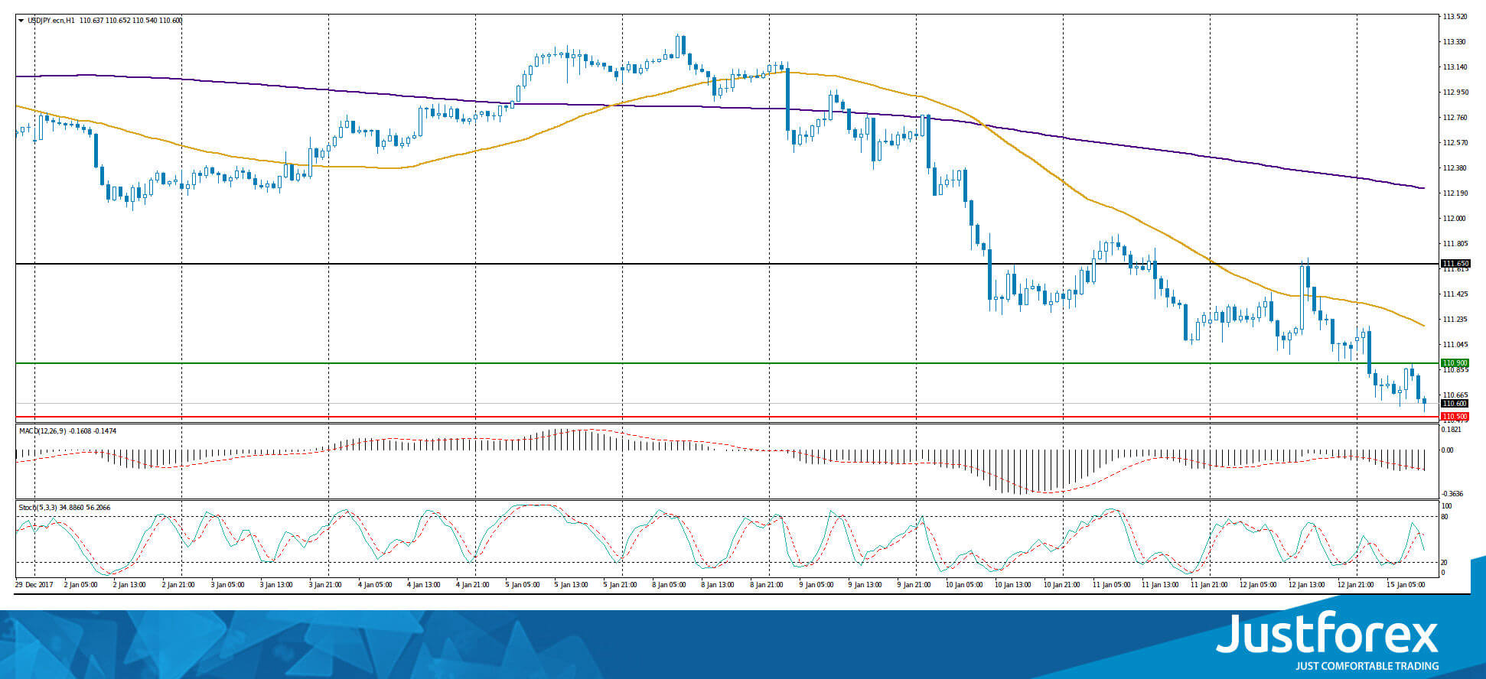1486x679 pixels.
Task: Click the 15 Jan 05:00 time label
Action: pyautogui.click(x=1406, y=585)
